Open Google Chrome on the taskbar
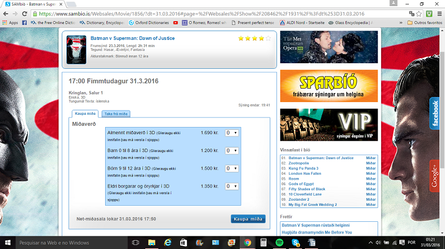Screen dimensions: 445x249 pos(248,243)
